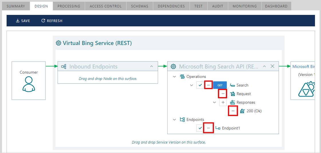Screen dimensions: 321x153
Task: Click the 200 (Ok) response icon
Action: tap(242, 111)
